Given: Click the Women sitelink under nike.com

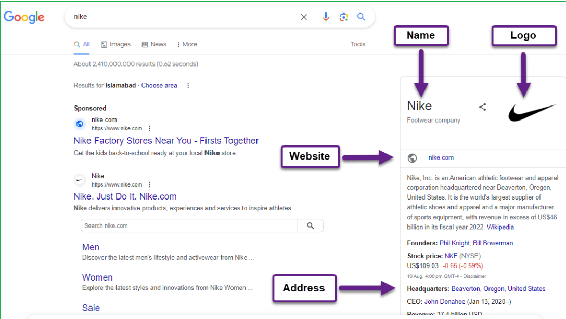Looking at the screenshot, I should coord(97,277).
